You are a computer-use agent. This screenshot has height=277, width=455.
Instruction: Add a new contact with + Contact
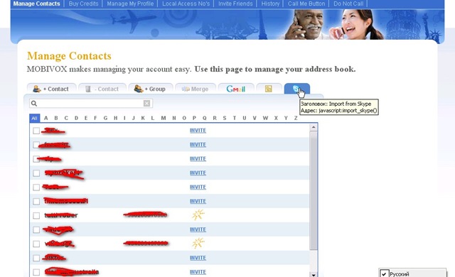tap(51, 89)
